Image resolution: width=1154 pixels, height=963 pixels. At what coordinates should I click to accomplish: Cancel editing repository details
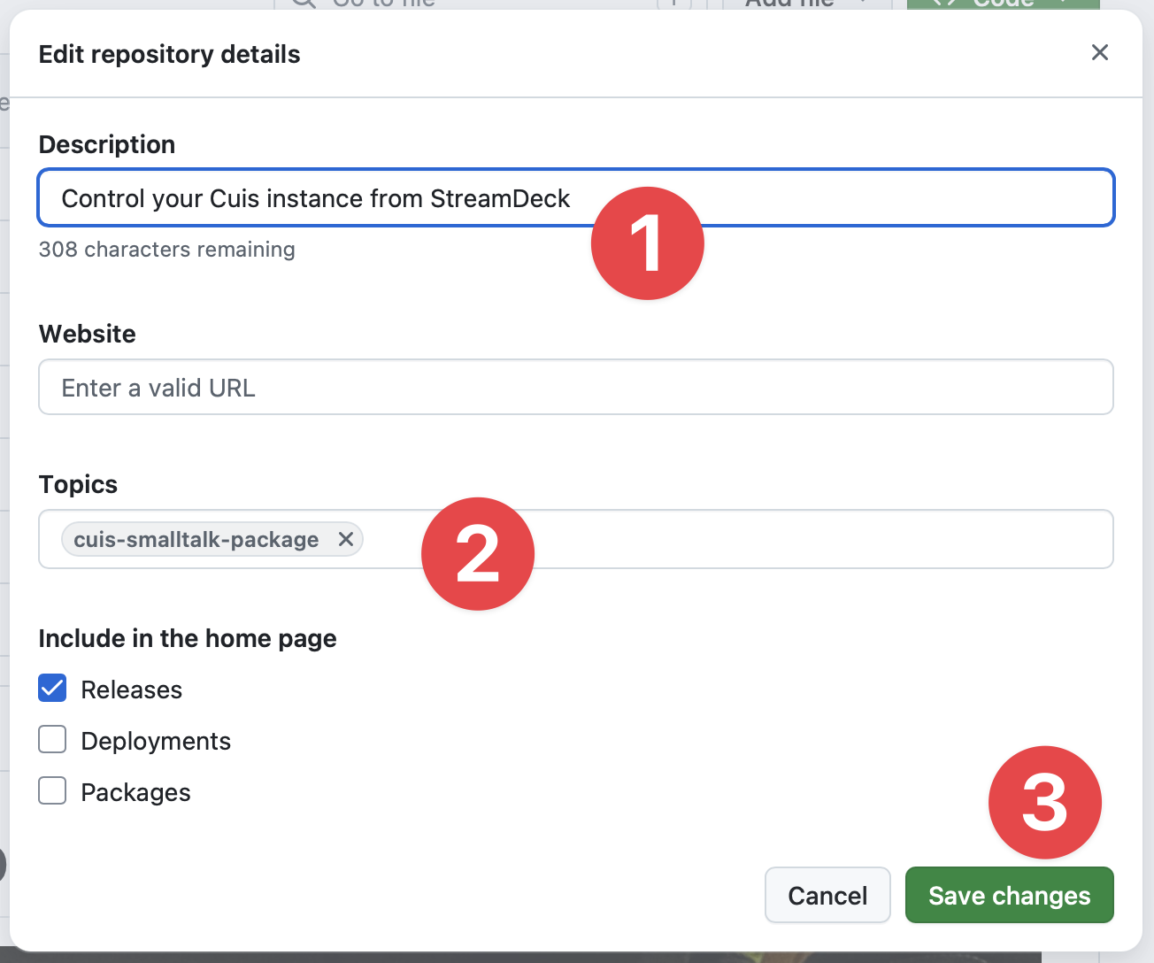827,895
